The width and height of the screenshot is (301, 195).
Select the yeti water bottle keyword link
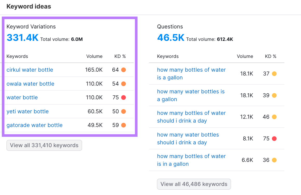coord(28,111)
